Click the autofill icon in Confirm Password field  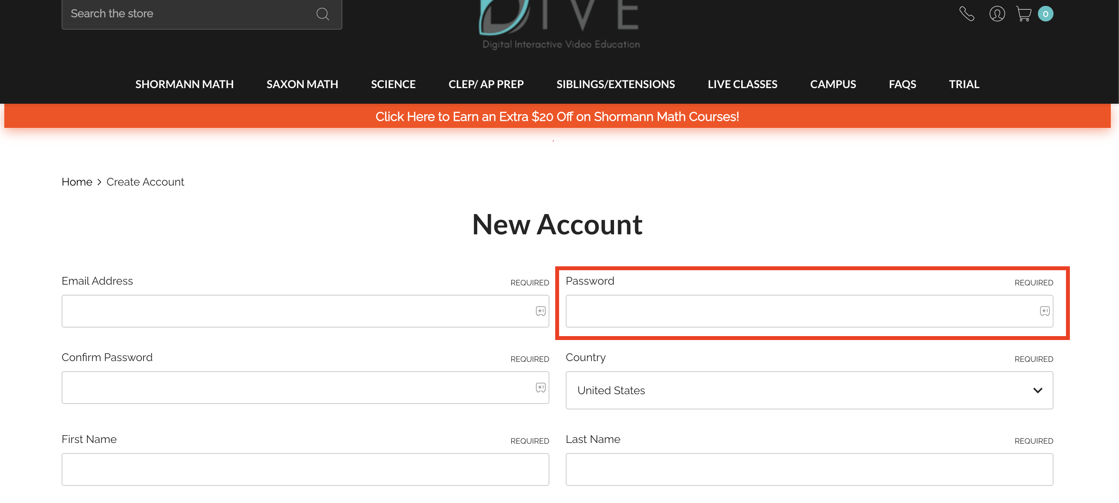coord(540,388)
